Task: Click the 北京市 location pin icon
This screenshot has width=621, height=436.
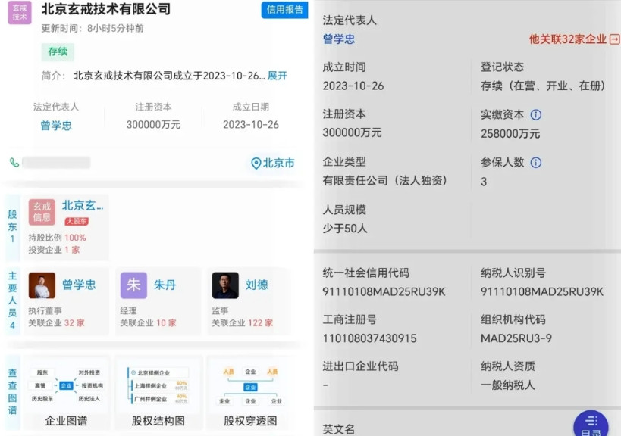Action: [256, 163]
